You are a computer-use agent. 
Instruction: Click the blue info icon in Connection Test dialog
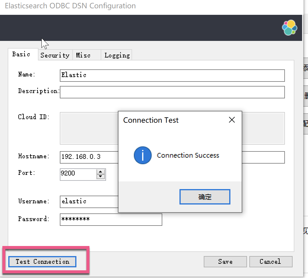(x=143, y=155)
